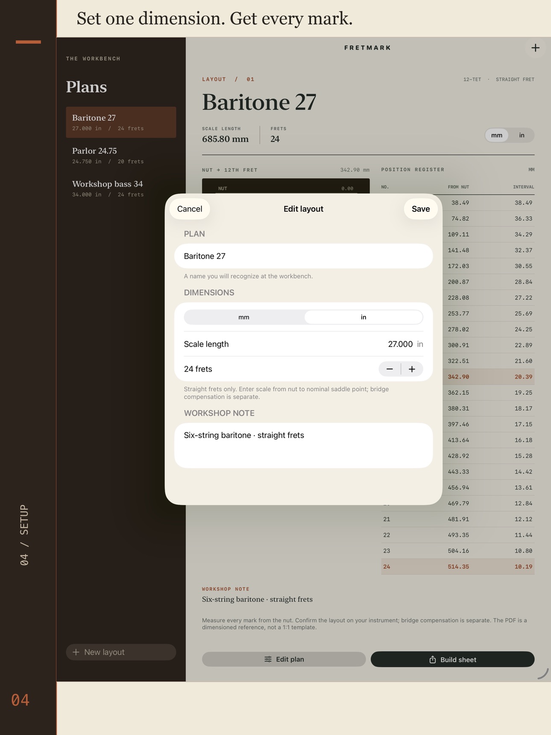Cancel the Edit layout dialog

pyautogui.click(x=190, y=209)
